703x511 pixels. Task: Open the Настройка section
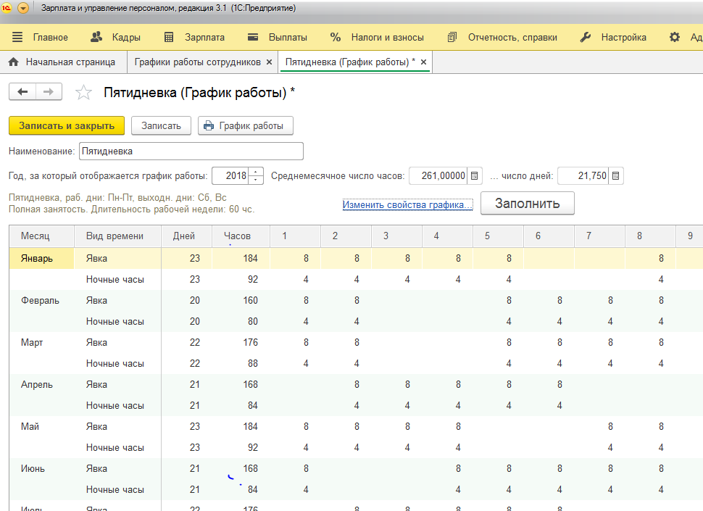613,37
